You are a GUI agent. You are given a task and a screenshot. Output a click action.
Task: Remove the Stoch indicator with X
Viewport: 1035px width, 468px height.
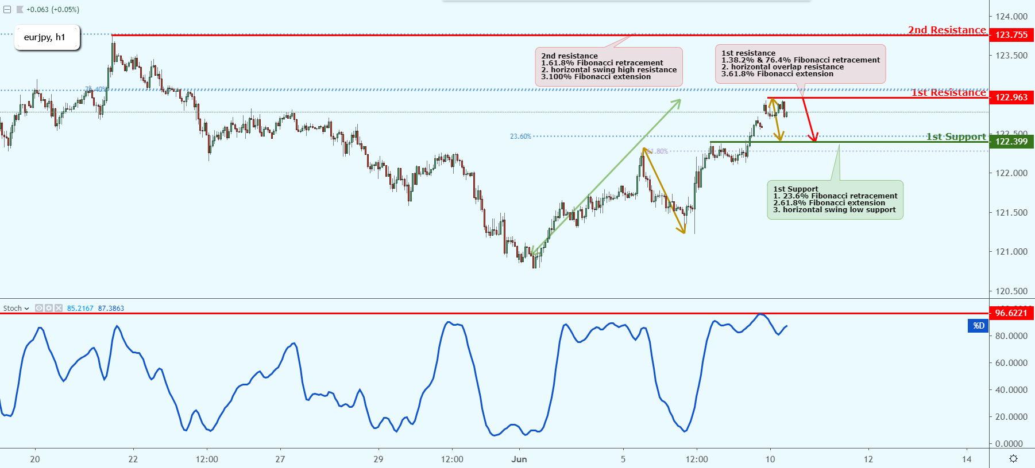57,308
